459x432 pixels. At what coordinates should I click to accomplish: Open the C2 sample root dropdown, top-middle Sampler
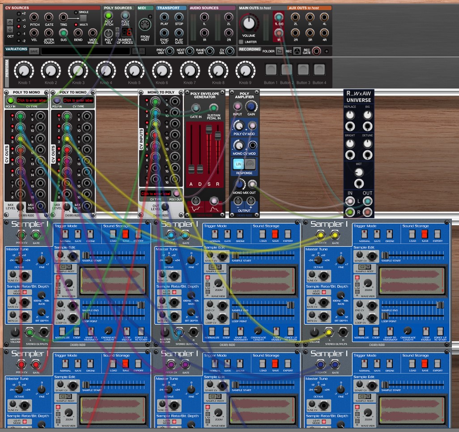(216, 267)
